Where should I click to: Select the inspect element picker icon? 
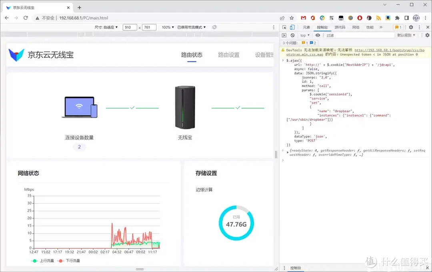pos(284,28)
